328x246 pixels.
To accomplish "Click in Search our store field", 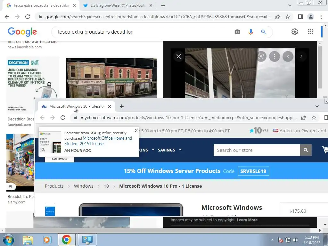I will (257, 150).
